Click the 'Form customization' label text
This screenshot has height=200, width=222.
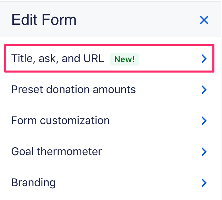tap(60, 120)
